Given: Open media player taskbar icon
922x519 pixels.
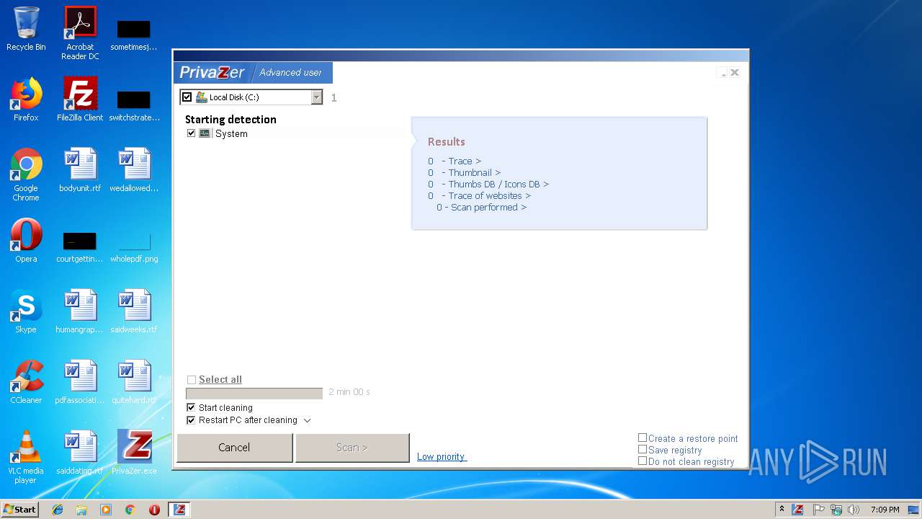Looking at the screenshot, I should 106,510.
